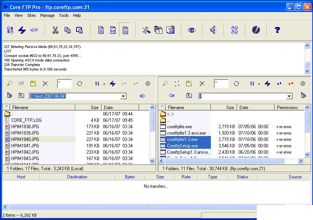This screenshot has height=220, width=313.
Task: Click the remote pane lightning quick transfer icon
Action: [x=268, y=84]
